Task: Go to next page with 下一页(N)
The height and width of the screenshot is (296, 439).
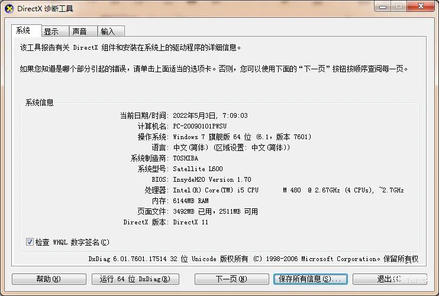Action: 231,279
